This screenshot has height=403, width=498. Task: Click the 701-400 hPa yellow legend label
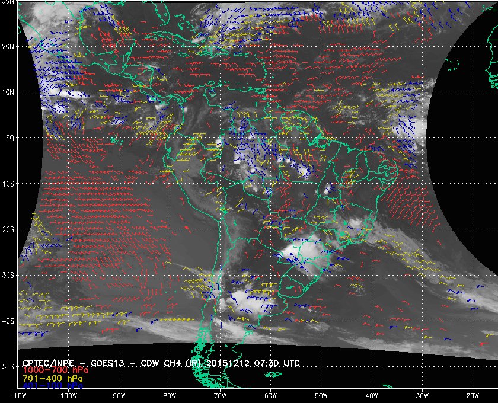point(53,379)
